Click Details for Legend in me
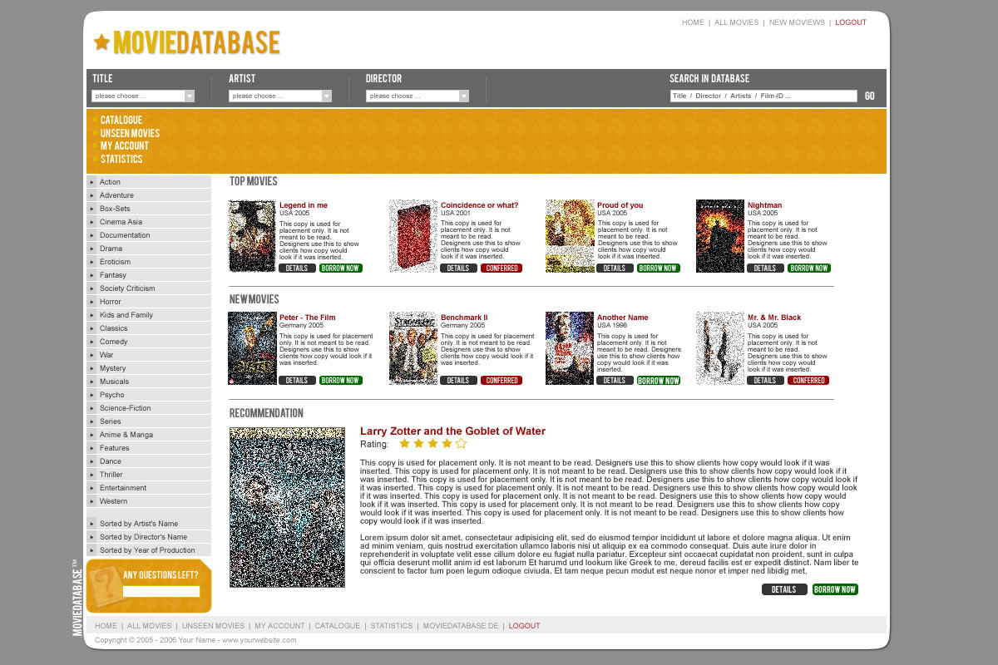This screenshot has height=665, width=998. click(297, 268)
